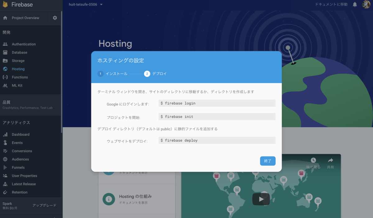Play the Hosting intro video
The image size is (373, 218).
point(261,199)
